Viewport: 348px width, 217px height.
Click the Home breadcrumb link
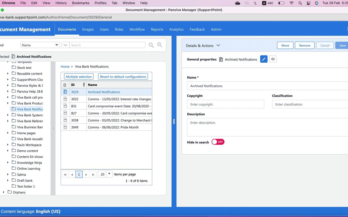pos(65,67)
